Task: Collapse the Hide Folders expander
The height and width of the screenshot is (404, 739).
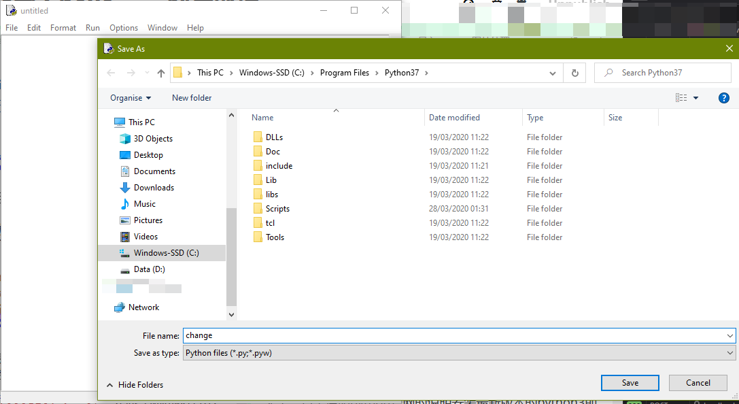Action: (135, 385)
